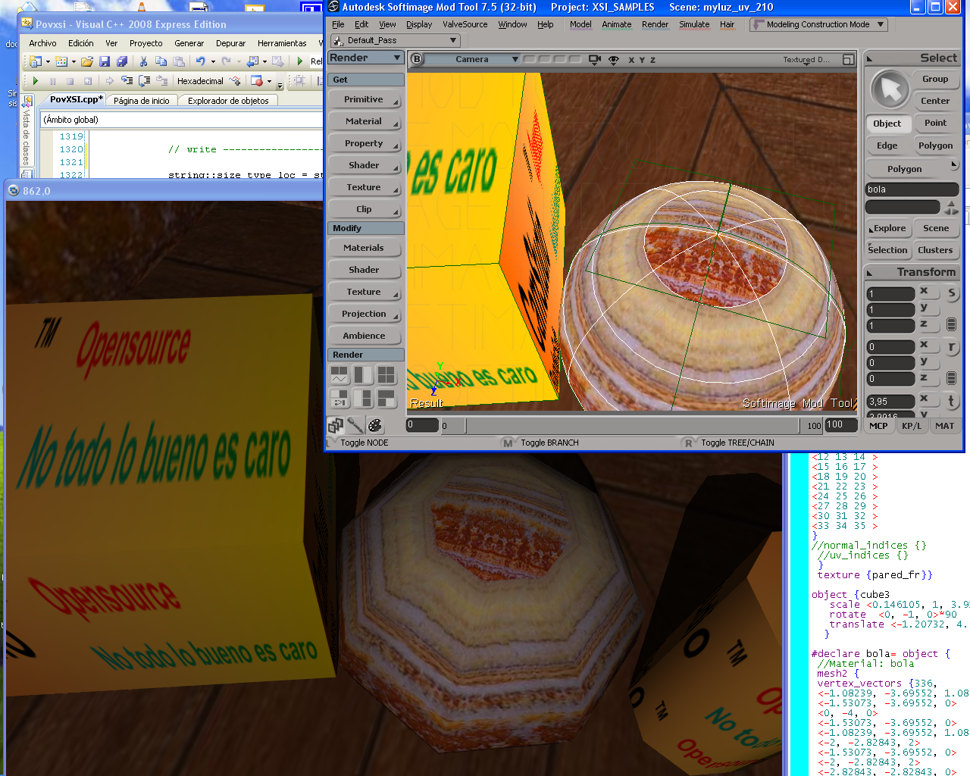Click the end frame field showing 100

click(840, 425)
